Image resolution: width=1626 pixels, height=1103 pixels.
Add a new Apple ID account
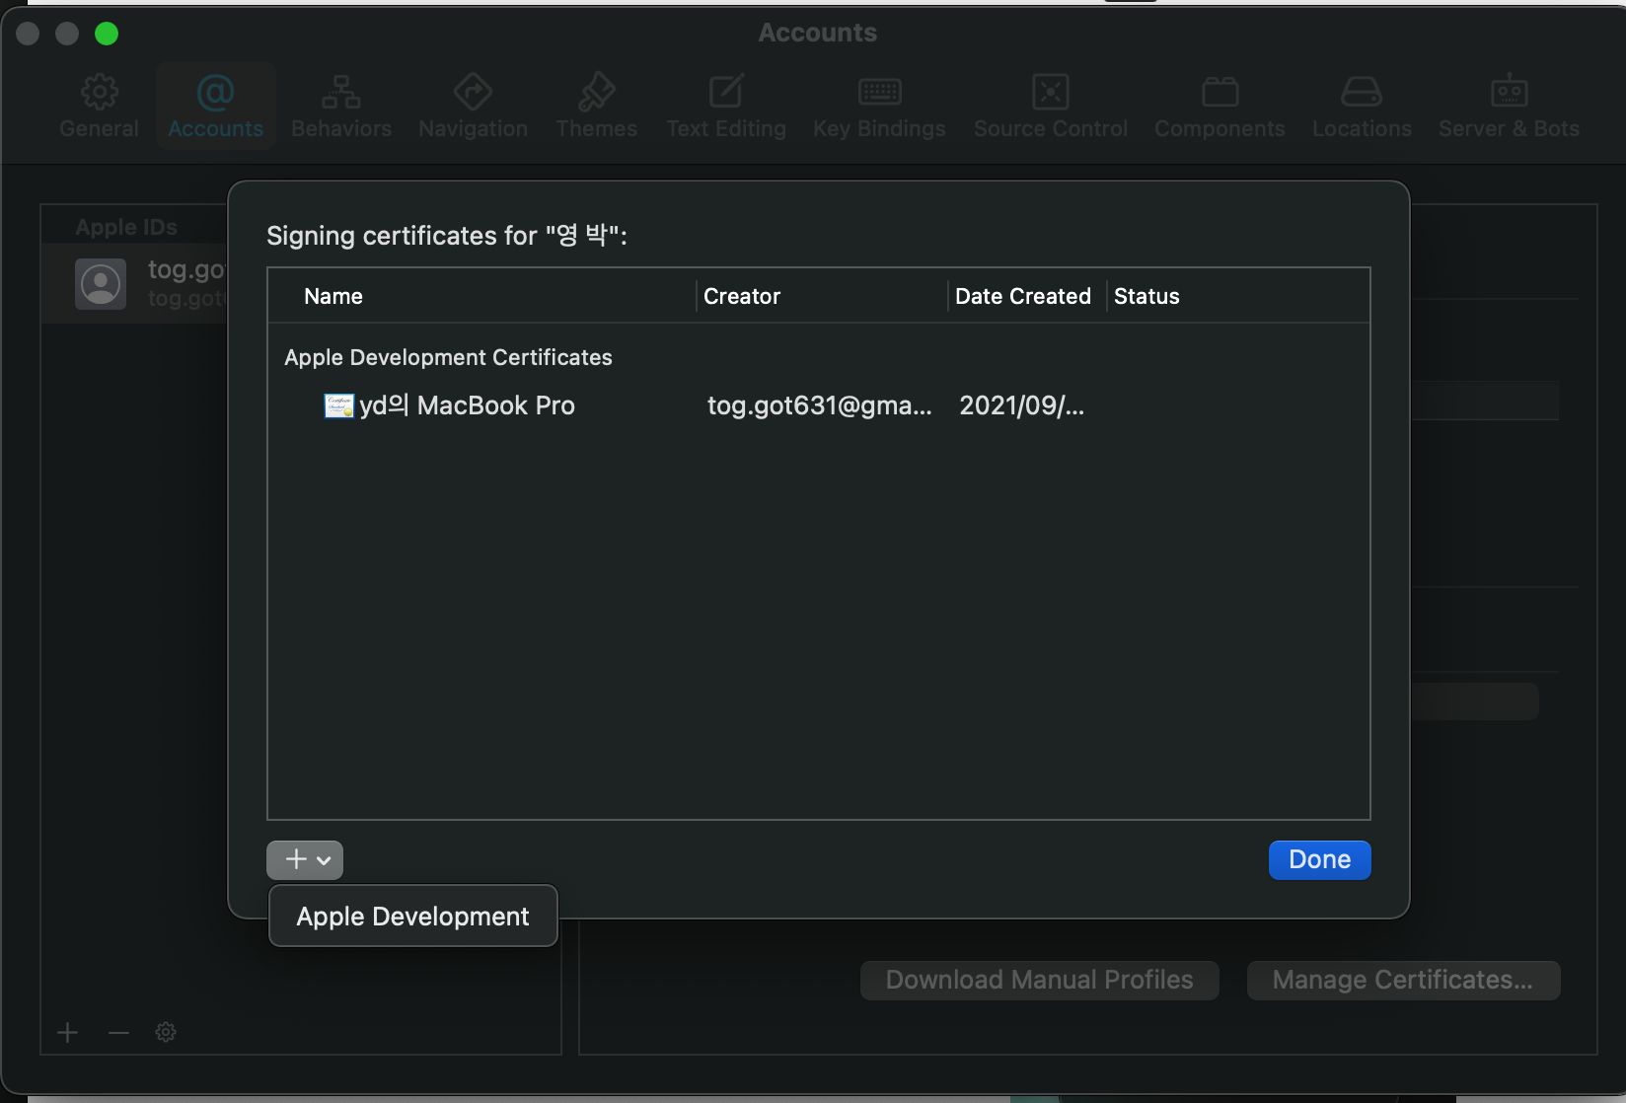[67, 1032]
